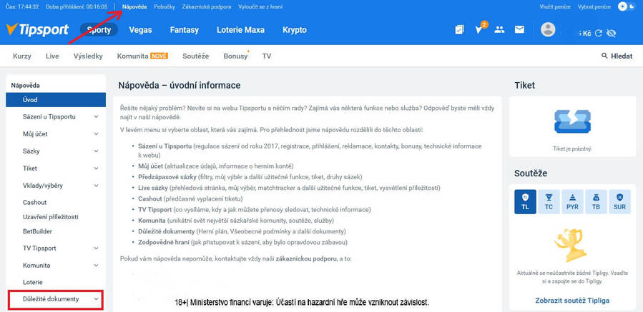This screenshot has width=643, height=312.
Task: Open Kurzy submenu item
Action: (21, 56)
